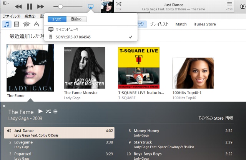Choose SONY:SRS-X7 864545 speaker
Screen dimensions: 246x160
point(91,37)
